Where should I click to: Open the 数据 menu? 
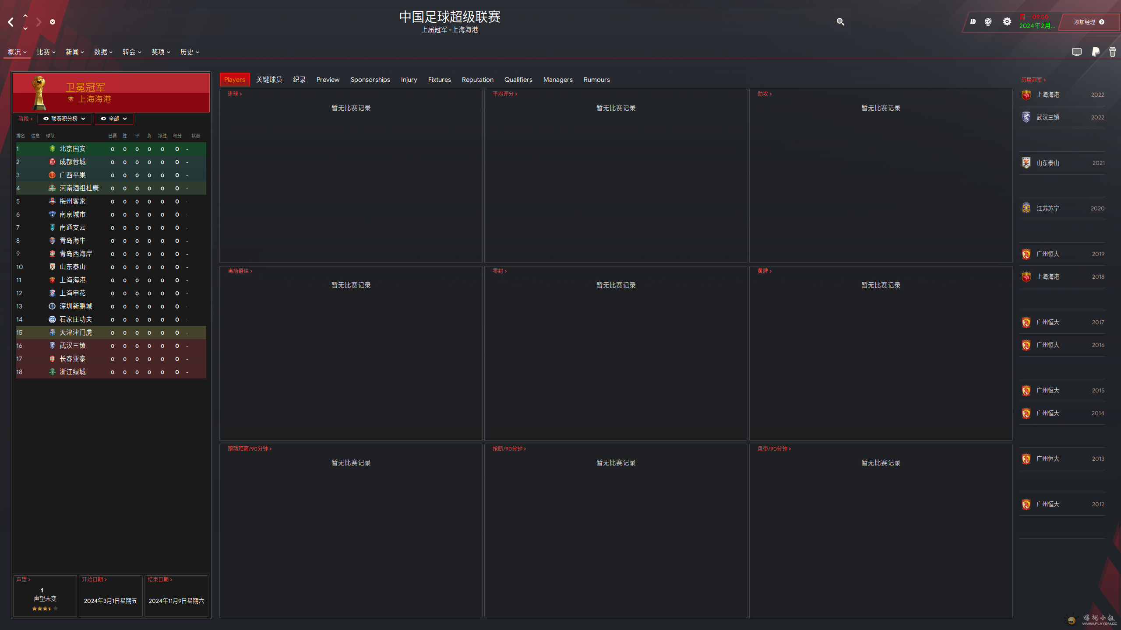[103, 52]
